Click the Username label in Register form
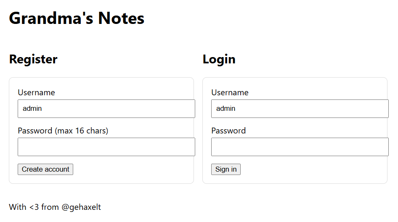Viewport: 398px width, 222px height. tap(36, 92)
